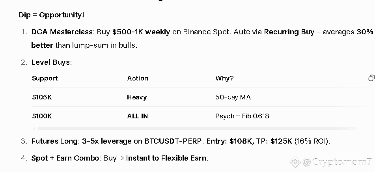375x172 pixels.
Task: Click the "Why?" column header
Action: pyautogui.click(x=224, y=78)
